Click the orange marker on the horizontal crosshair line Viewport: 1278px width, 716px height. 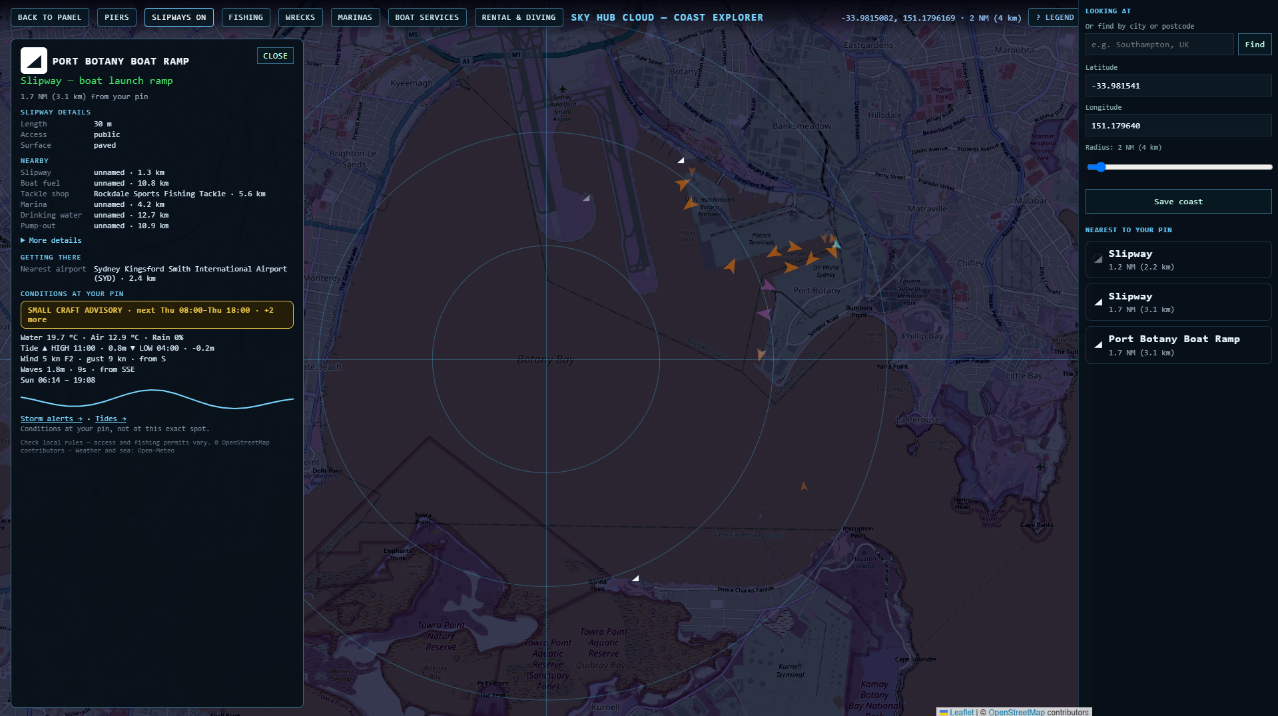[761, 354]
